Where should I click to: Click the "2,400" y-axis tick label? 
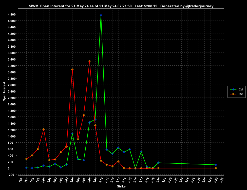(12, 91)
